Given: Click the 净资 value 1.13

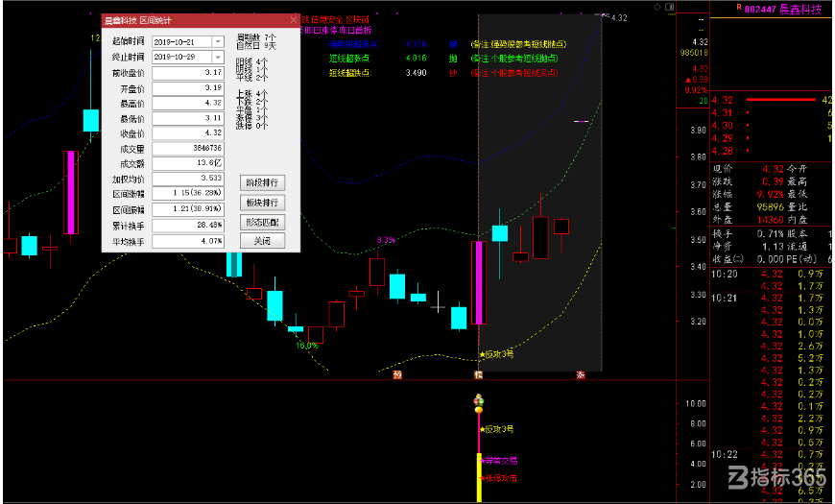Looking at the screenshot, I should [x=773, y=247].
